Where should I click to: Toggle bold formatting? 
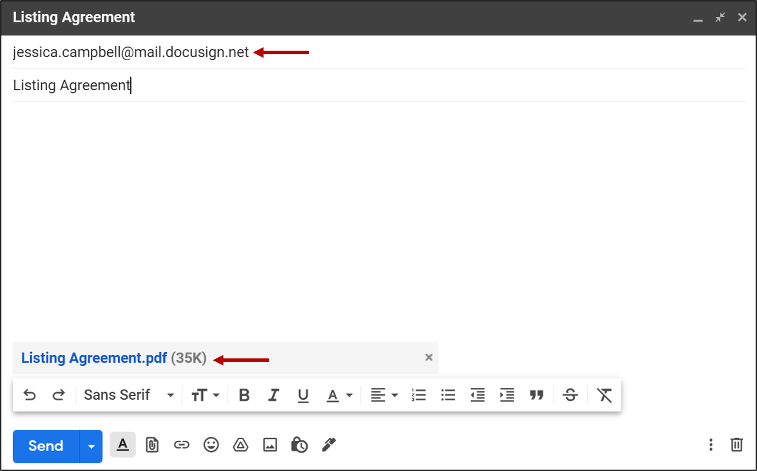click(x=243, y=395)
